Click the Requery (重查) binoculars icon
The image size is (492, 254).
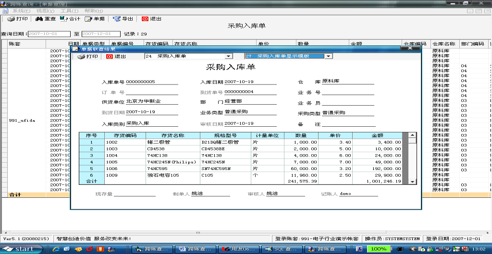[x=39, y=19]
